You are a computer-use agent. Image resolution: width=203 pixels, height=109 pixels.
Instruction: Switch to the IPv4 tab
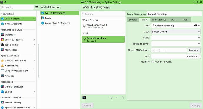(173, 19)
